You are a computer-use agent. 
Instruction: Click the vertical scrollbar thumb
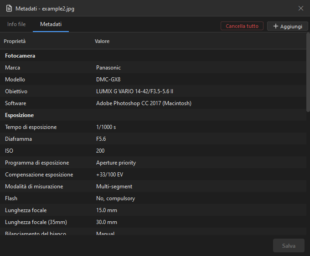[x=308, y=72]
